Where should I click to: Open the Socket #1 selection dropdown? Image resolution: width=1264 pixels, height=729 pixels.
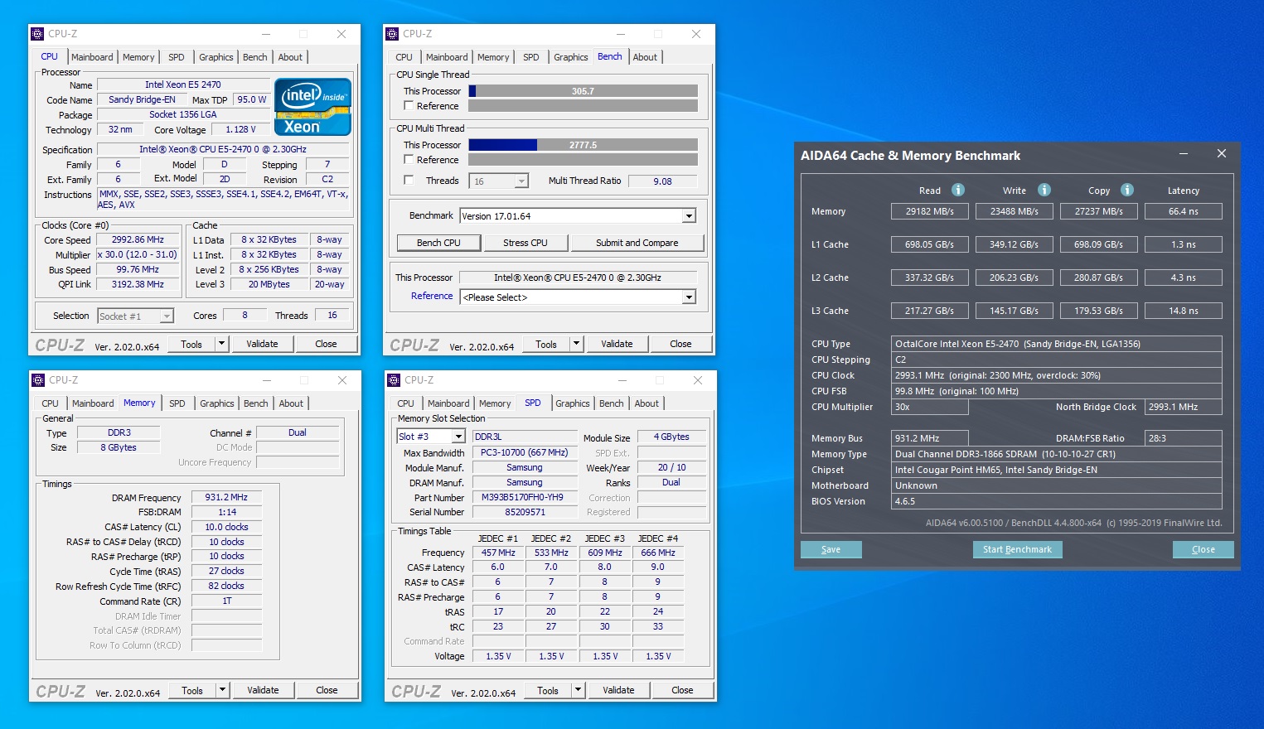click(x=167, y=316)
